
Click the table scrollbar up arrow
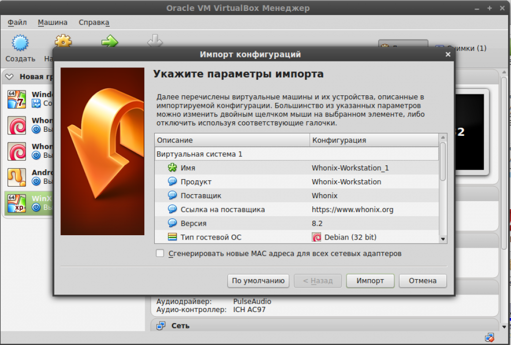pos(443,137)
